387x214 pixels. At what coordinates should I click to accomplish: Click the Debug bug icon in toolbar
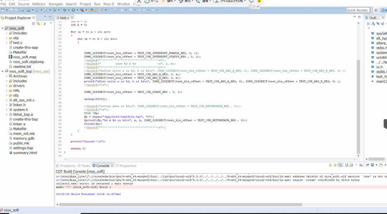point(65,10)
